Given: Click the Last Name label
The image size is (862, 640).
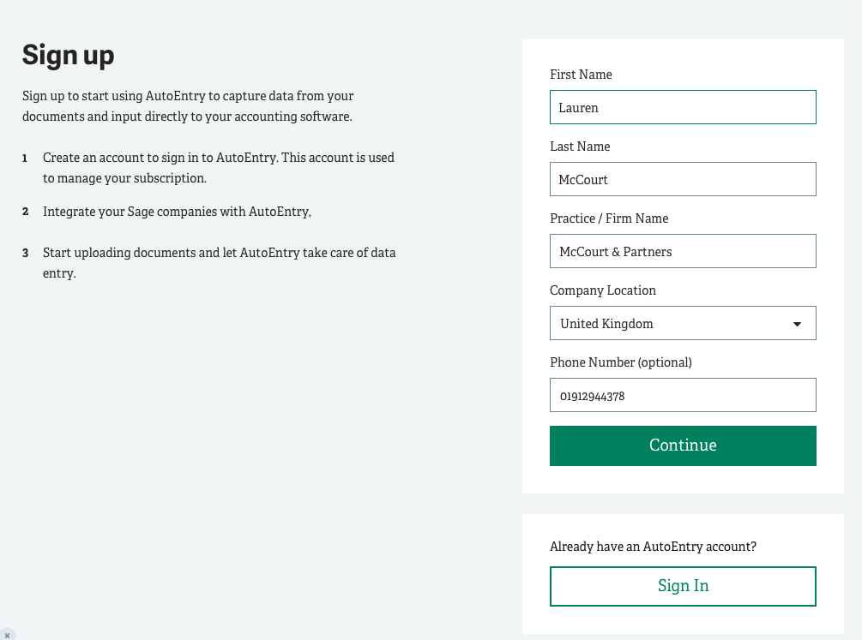Looking at the screenshot, I should tap(580, 147).
